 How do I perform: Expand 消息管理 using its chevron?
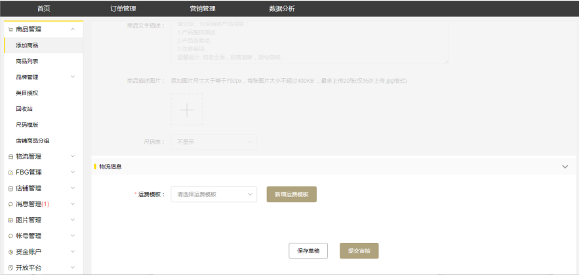click(x=73, y=204)
